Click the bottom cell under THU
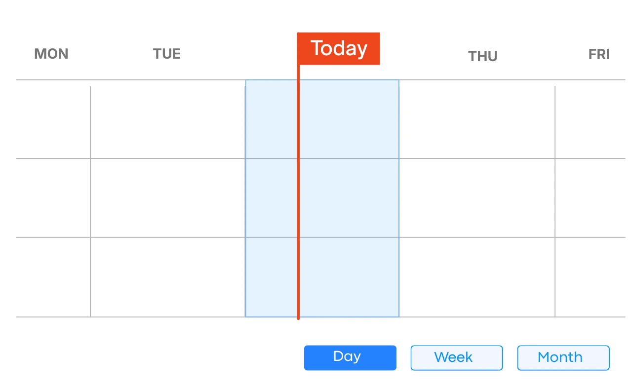Viewport: 629px width, 389px height. pyautogui.click(x=477, y=276)
